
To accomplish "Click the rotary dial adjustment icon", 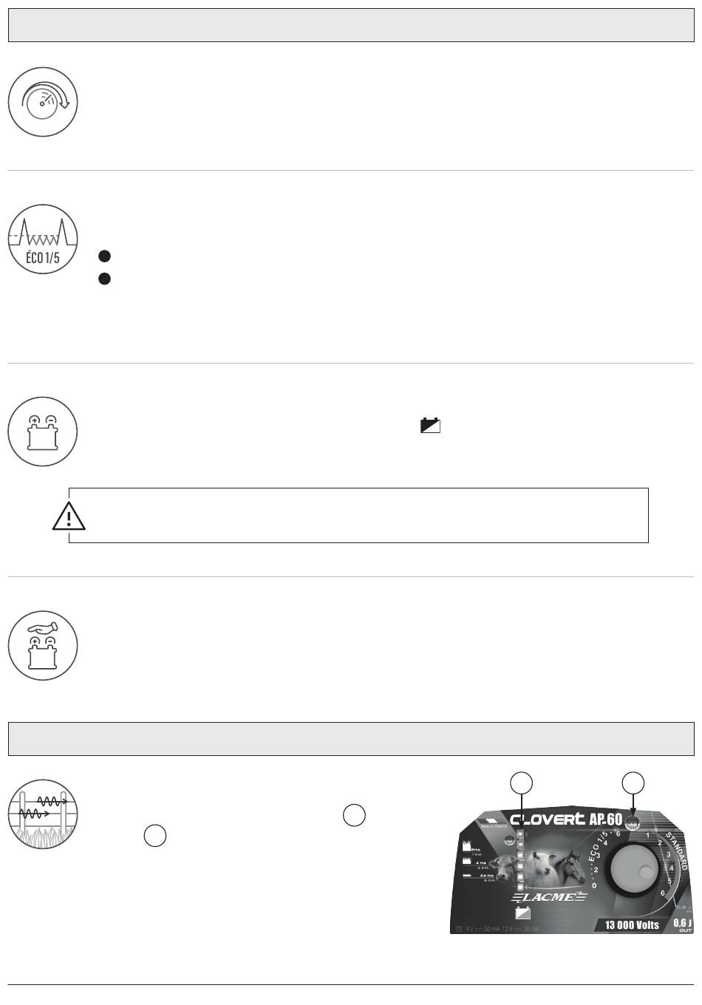I will click(43, 102).
